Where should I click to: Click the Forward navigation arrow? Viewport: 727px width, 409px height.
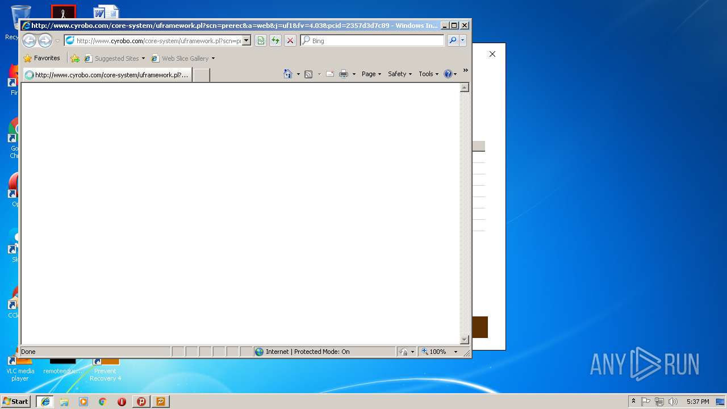pyautogui.click(x=45, y=40)
